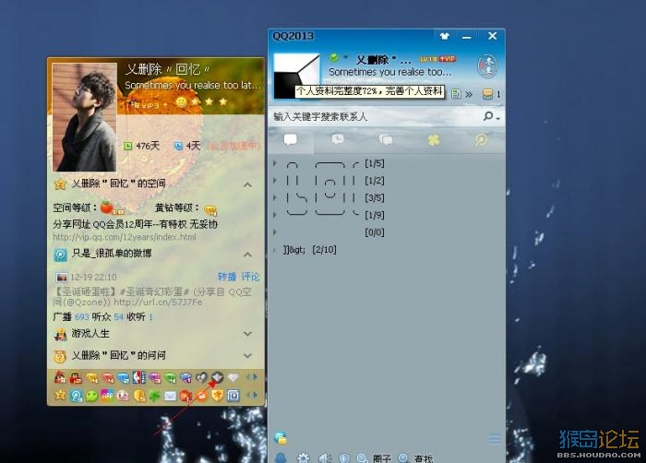Open the skin changer shirt icon

click(444, 36)
